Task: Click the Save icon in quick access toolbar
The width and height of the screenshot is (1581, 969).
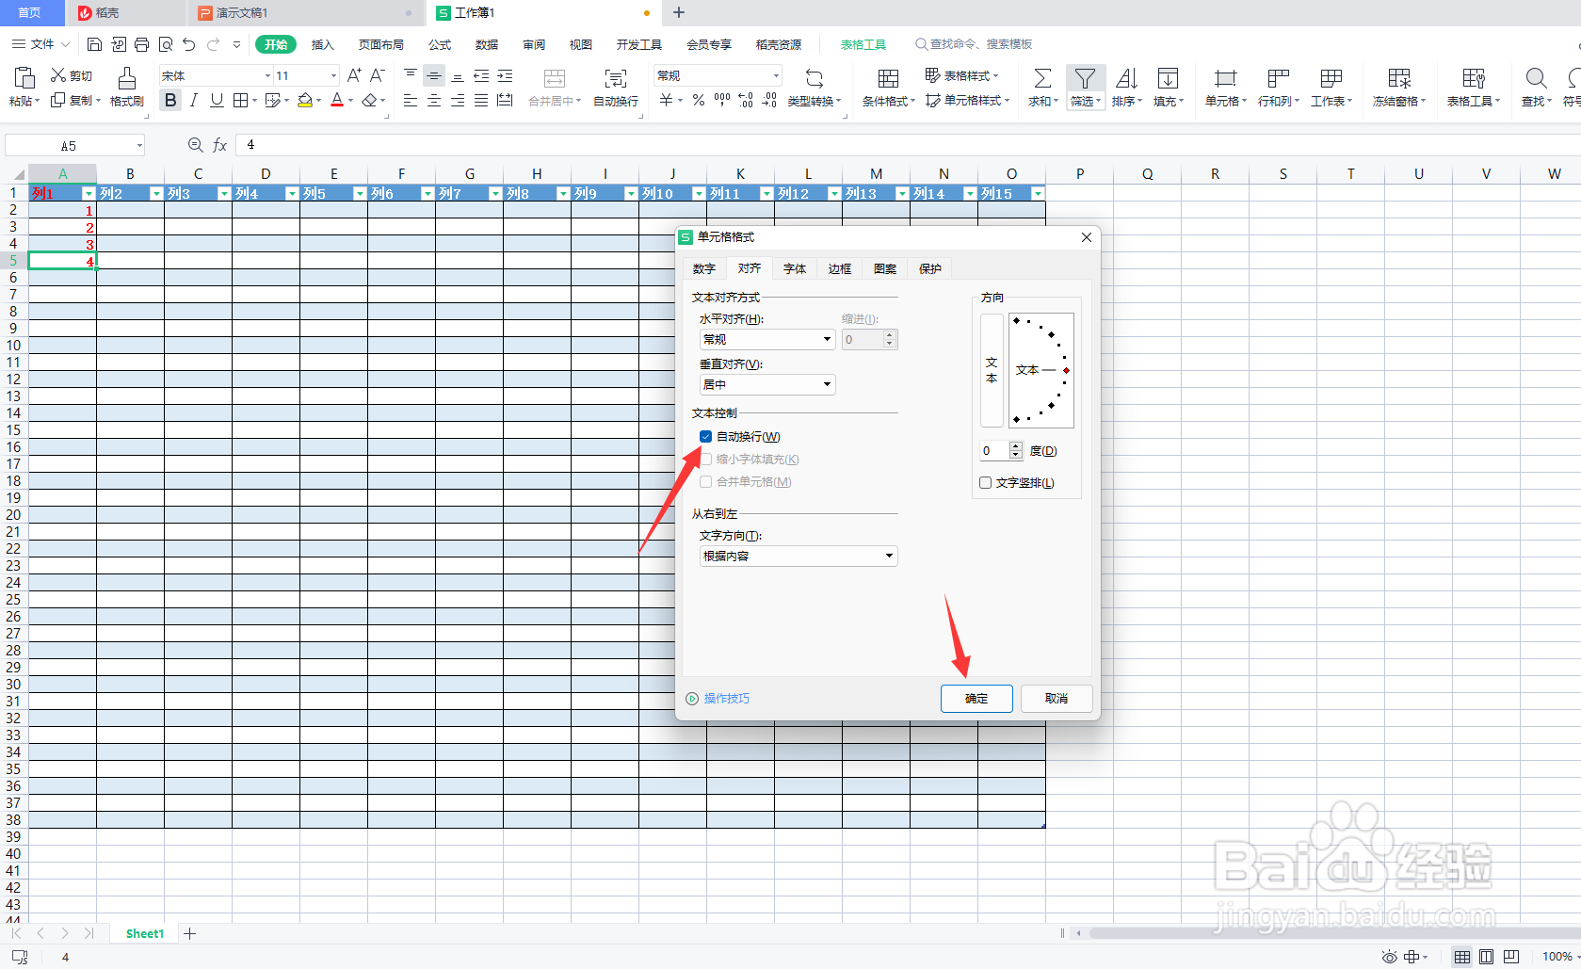Action: tap(94, 44)
